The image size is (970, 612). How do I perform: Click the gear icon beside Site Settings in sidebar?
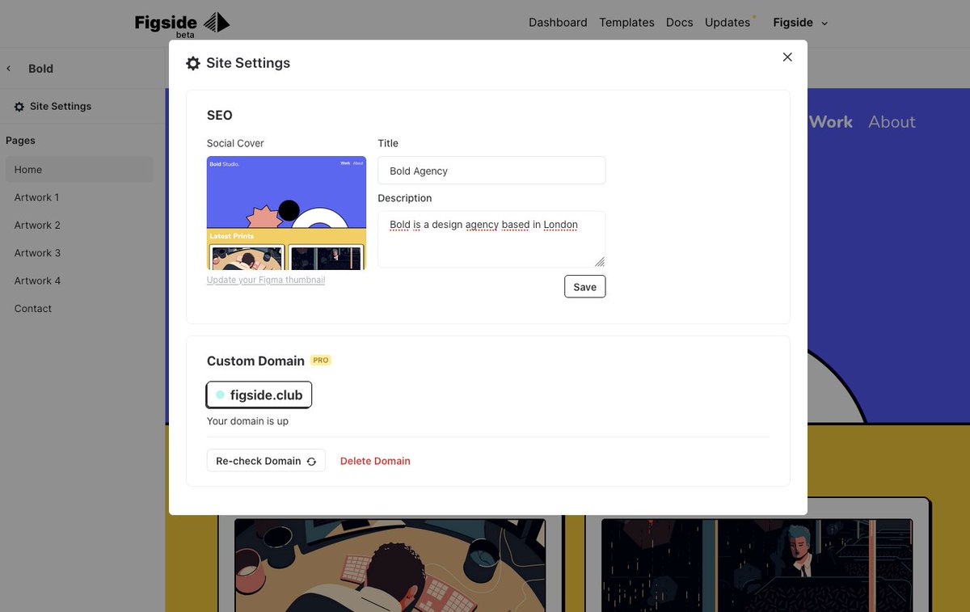pyautogui.click(x=19, y=107)
